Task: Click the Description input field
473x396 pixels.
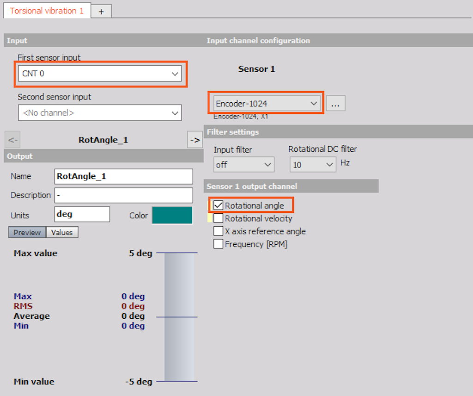Action: (x=124, y=195)
